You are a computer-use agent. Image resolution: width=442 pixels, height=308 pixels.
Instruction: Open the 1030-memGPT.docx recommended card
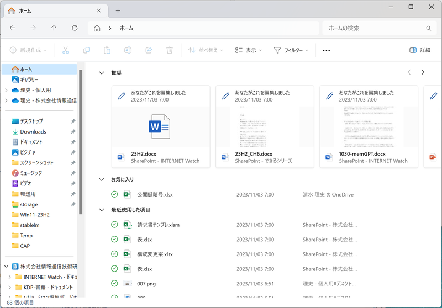[x=369, y=127]
